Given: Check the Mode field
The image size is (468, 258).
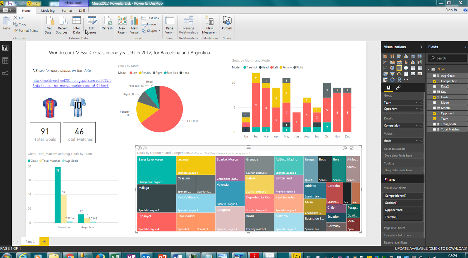Looking at the screenshot, I should 434,102.
